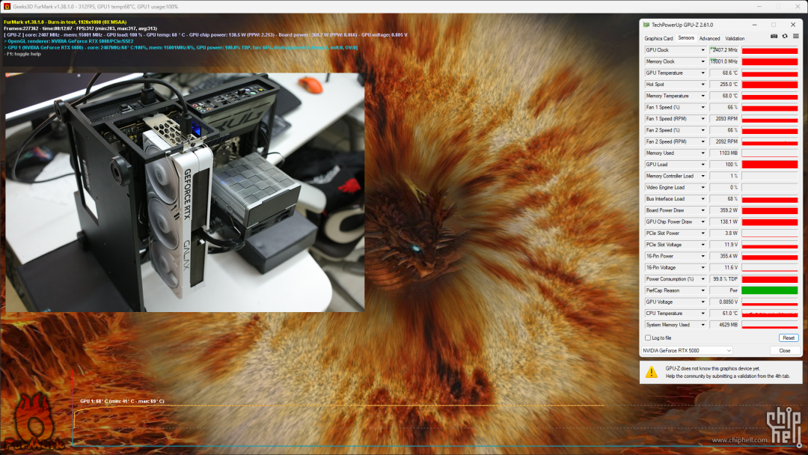Open the 16-Pin Power sensor dropdown

(x=703, y=256)
